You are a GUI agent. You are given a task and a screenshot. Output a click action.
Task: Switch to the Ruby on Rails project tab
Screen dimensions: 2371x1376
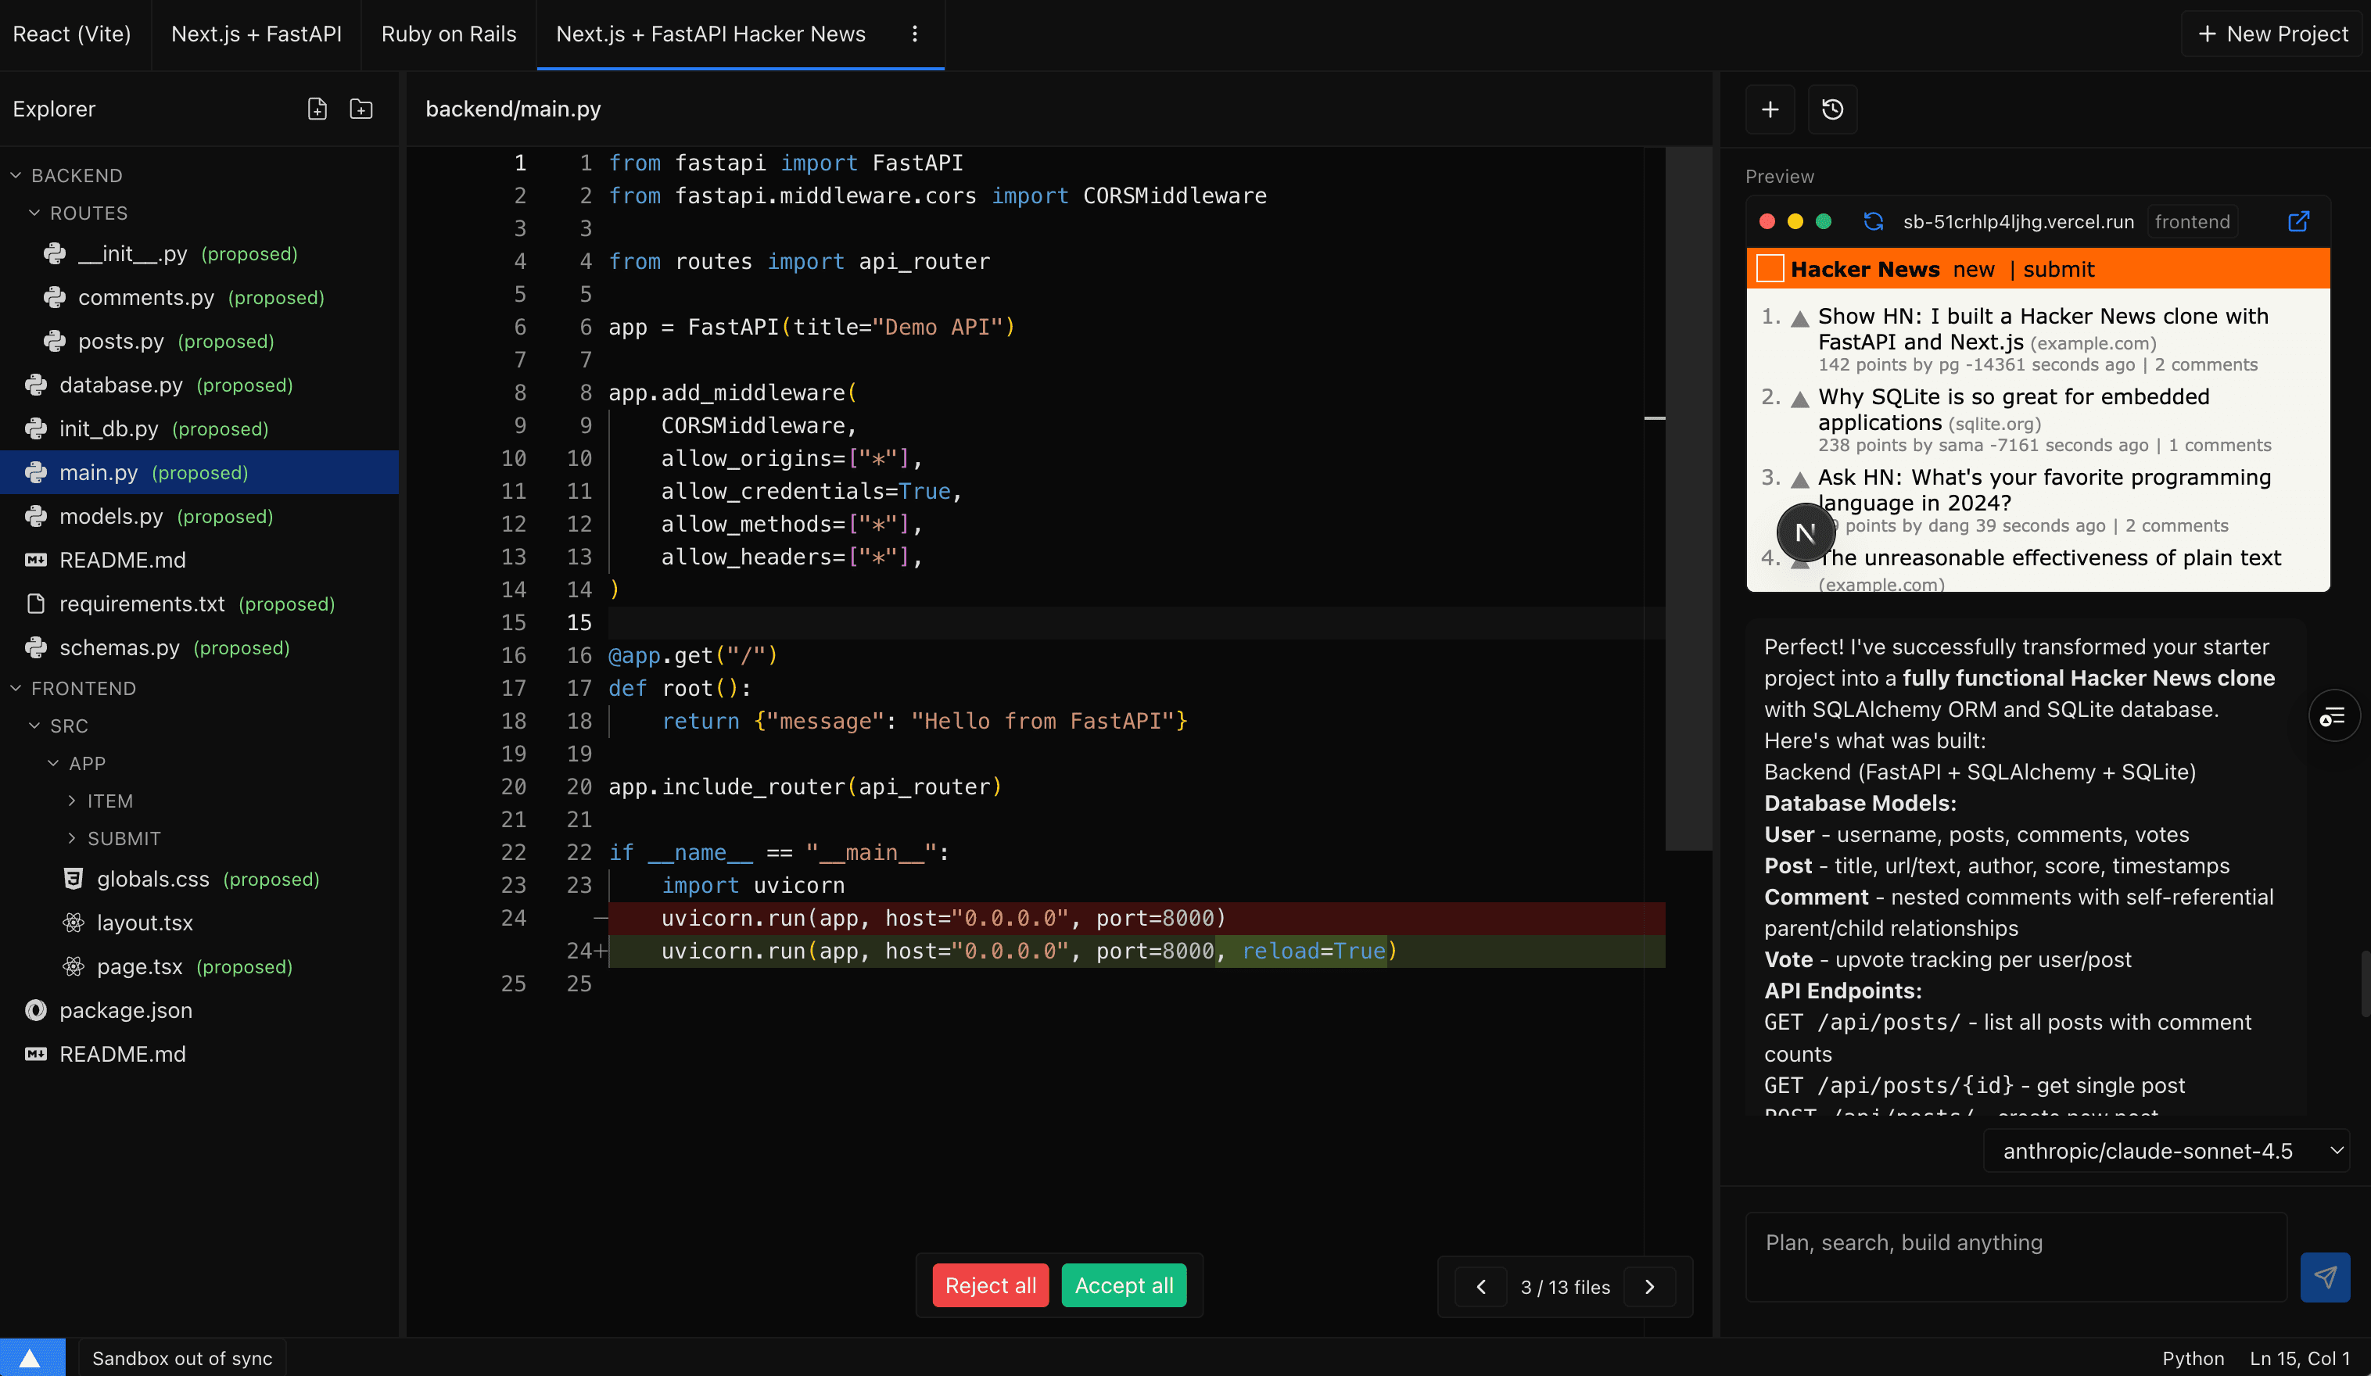449,34
